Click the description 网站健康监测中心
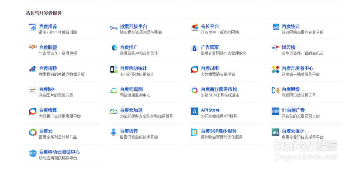Image resolution: width=358 pixels, height=169 pixels. pyautogui.click(x=135, y=95)
